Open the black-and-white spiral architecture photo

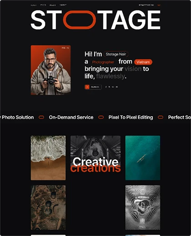click(x=143, y=207)
